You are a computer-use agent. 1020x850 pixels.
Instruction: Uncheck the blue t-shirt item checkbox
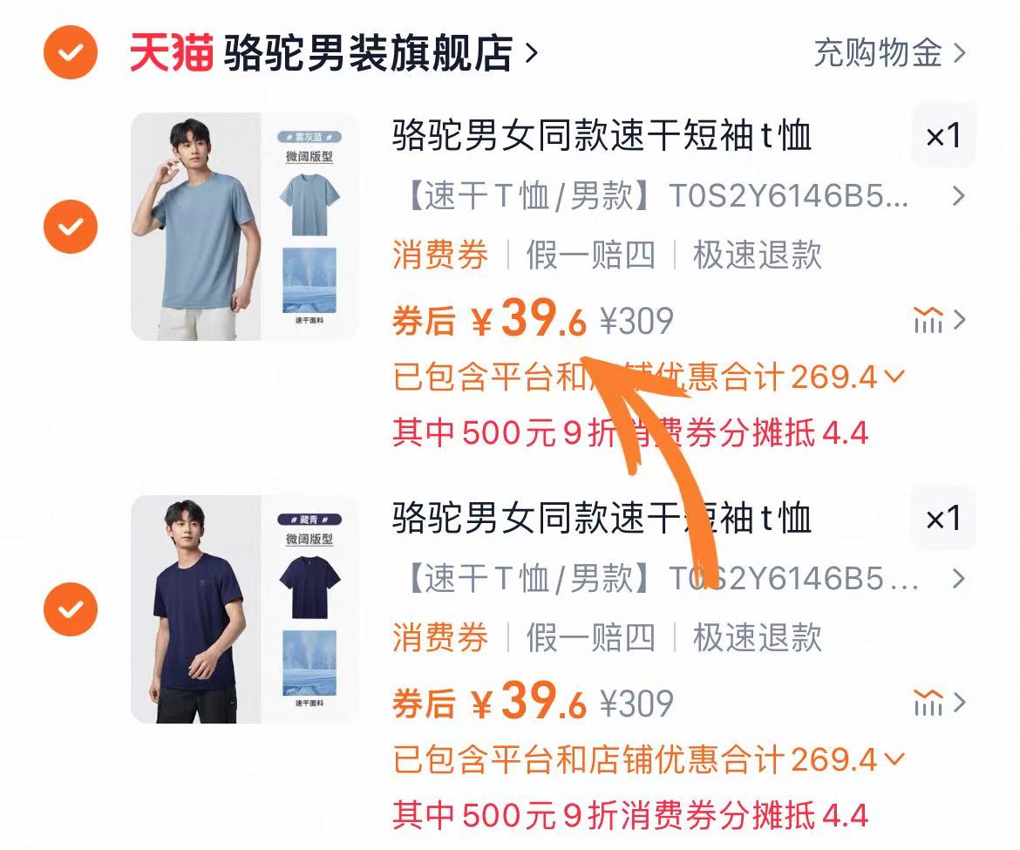pyautogui.click(x=71, y=227)
